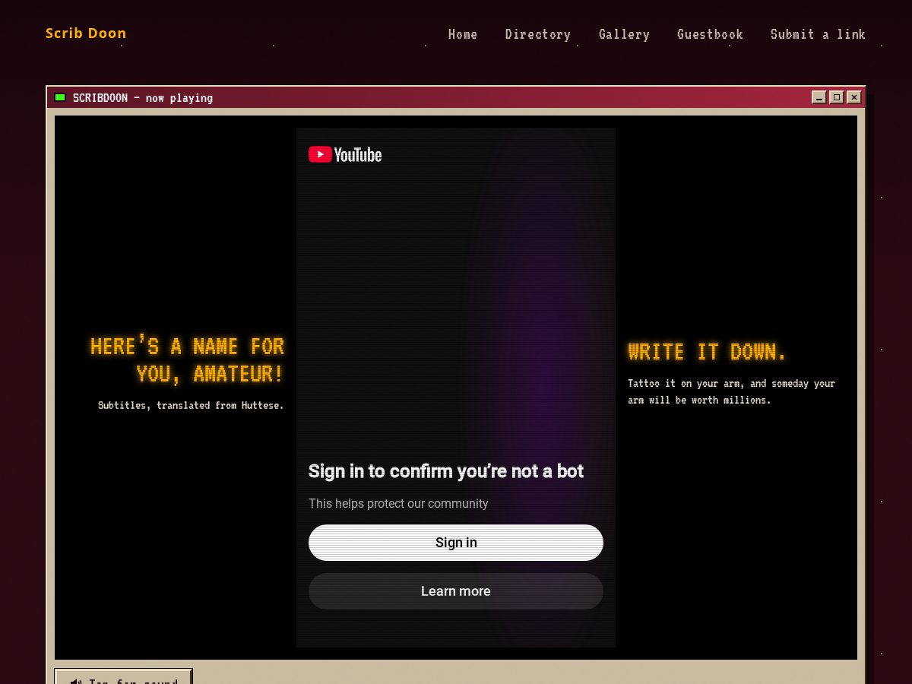The height and width of the screenshot is (684, 912).
Task: Click the YouTube logo in player
Action: pos(345,154)
